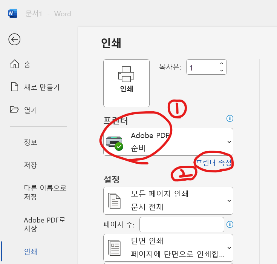The height and width of the screenshot is (264, 277).
Task: Click the 문서1 - Word title text
Action: 48,14
